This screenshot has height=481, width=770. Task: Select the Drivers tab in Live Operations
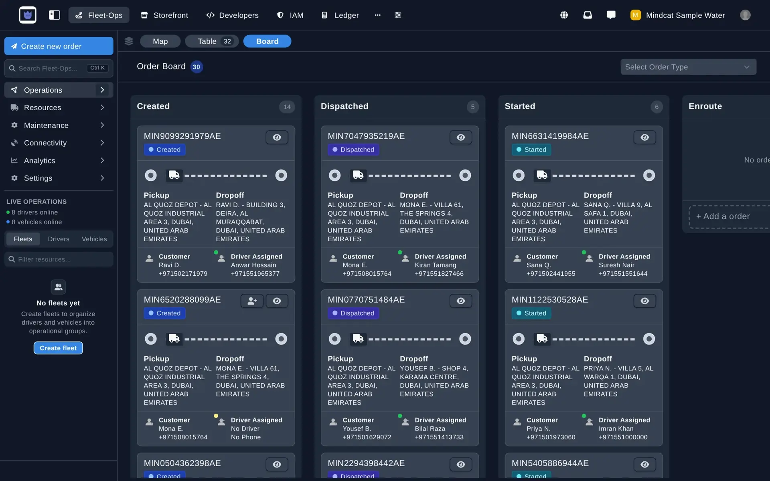[59, 239]
